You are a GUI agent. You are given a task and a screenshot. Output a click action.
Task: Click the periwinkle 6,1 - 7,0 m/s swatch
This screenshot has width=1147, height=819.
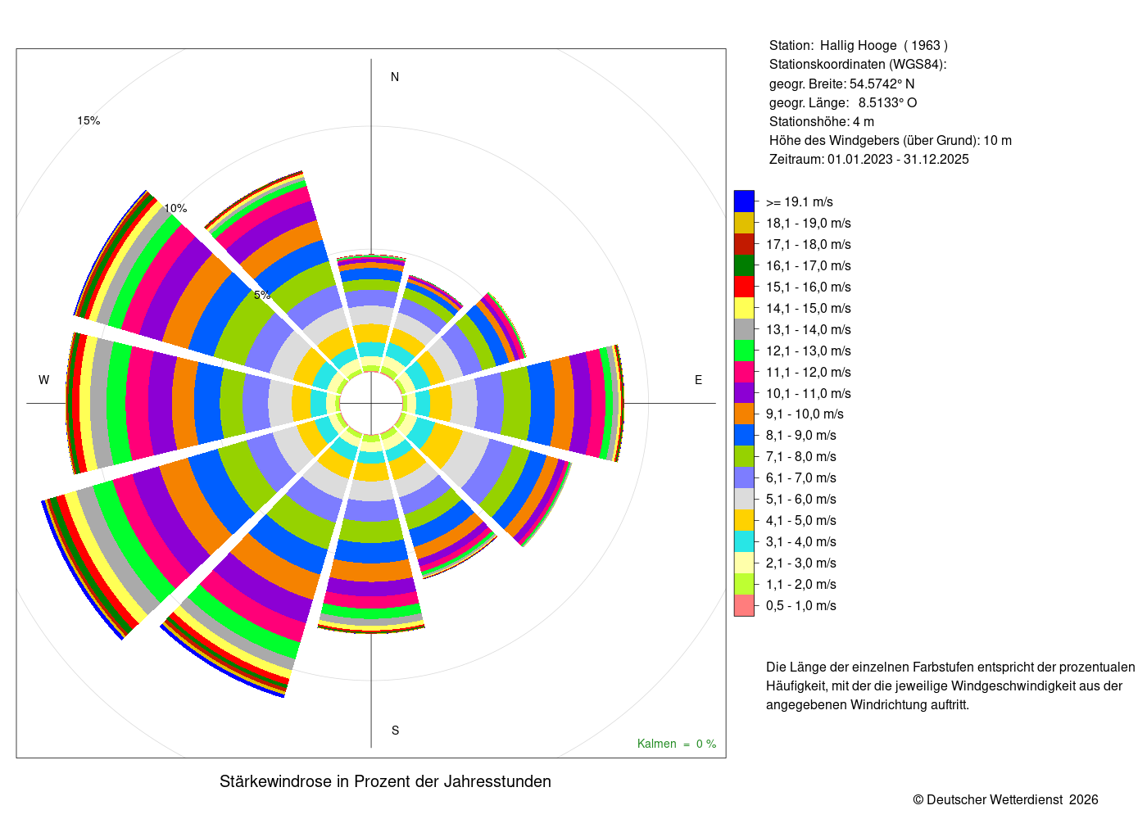(744, 477)
